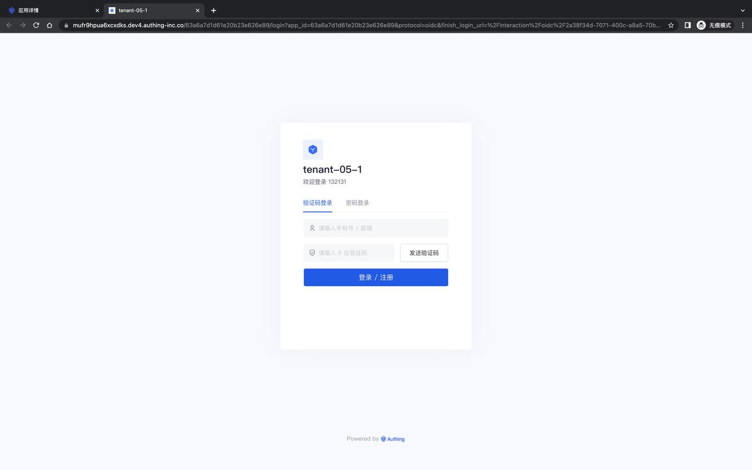Click the browser back arrow

tap(9, 25)
